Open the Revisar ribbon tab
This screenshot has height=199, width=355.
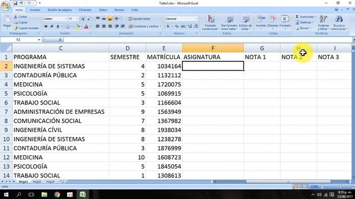(119, 10)
